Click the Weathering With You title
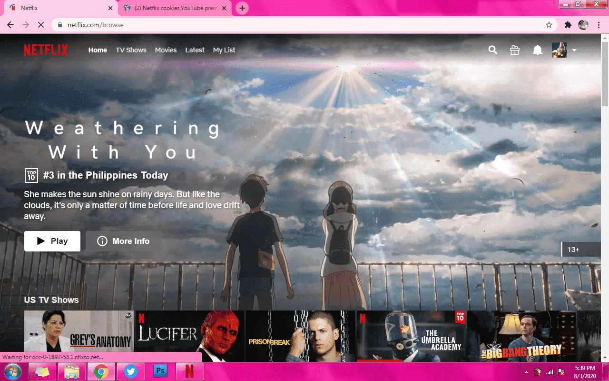Viewport: 609px width, 381px height. point(123,140)
